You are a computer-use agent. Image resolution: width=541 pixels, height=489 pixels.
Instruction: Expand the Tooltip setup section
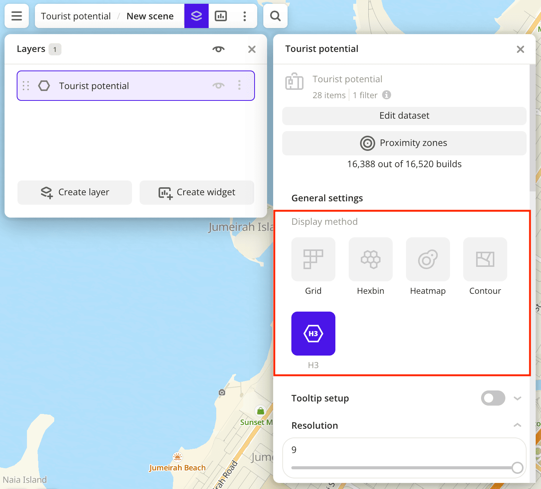point(517,398)
